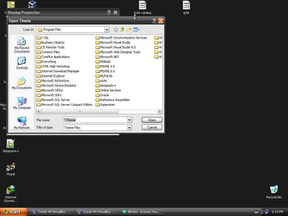Viewport: 288px width, 216px height.
Task: Select the Microsoft Visual Studio folder
Action: (113, 42)
